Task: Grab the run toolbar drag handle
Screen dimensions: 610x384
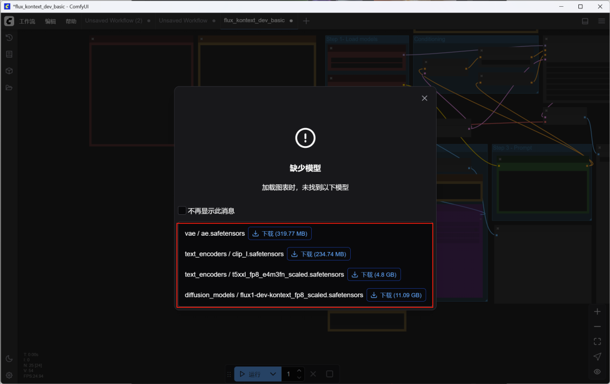Action: click(229, 374)
